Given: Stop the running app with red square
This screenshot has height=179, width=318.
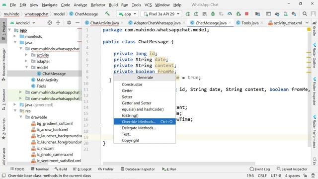Looking at the screenshot, I should pos(246,14).
